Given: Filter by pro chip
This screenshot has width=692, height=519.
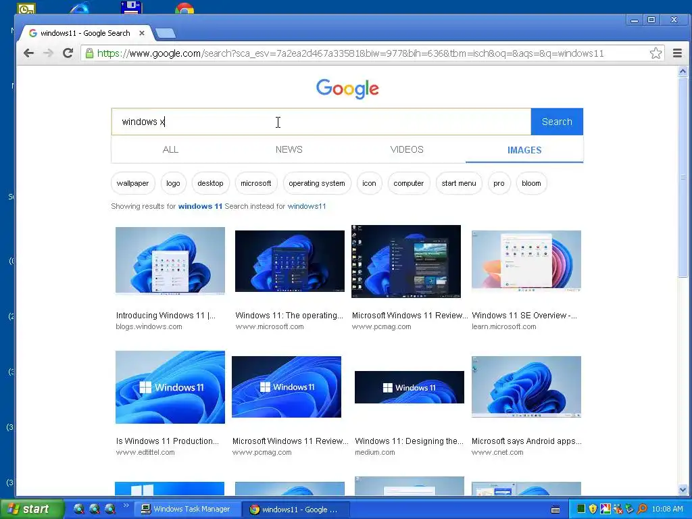Looking at the screenshot, I should point(499,183).
